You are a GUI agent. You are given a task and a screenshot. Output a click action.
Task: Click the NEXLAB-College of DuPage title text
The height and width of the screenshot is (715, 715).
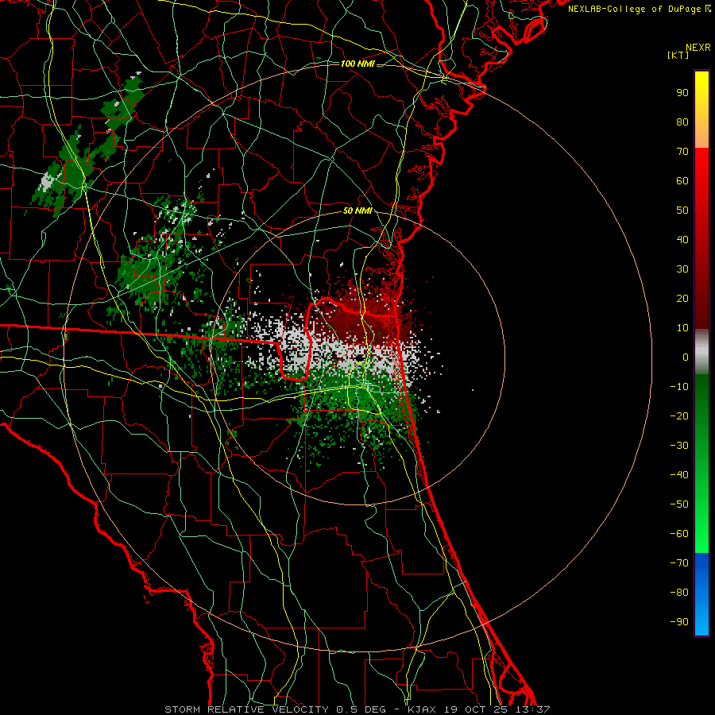pos(640,9)
